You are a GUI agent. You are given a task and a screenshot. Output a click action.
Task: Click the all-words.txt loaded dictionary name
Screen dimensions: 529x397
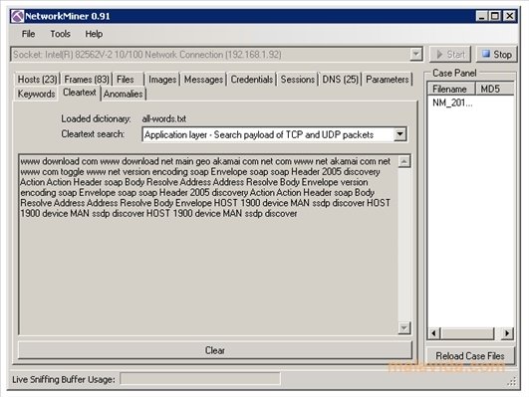pyautogui.click(x=164, y=118)
